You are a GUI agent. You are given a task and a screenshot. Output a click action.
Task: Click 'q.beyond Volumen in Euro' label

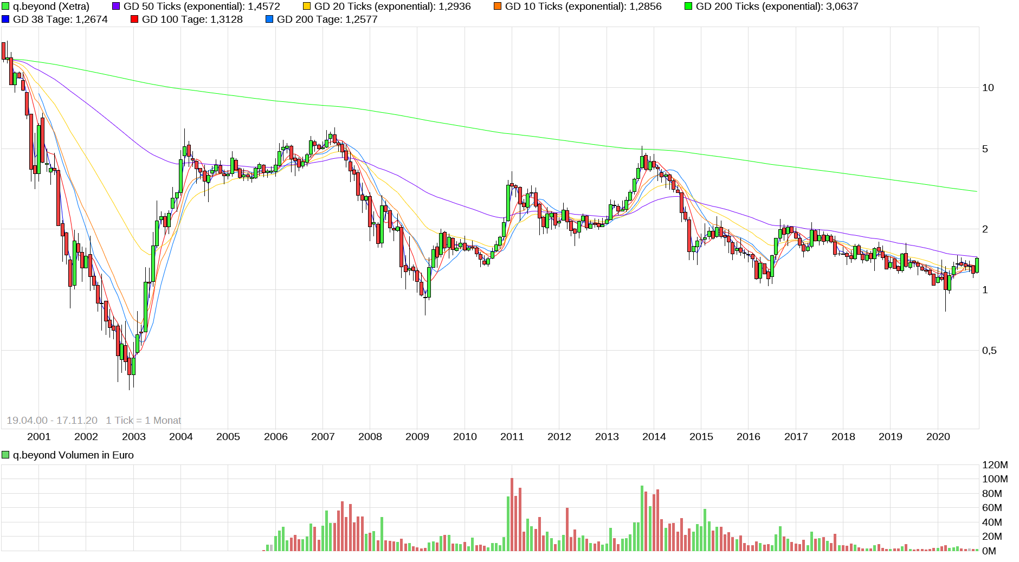(x=73, y=455)
